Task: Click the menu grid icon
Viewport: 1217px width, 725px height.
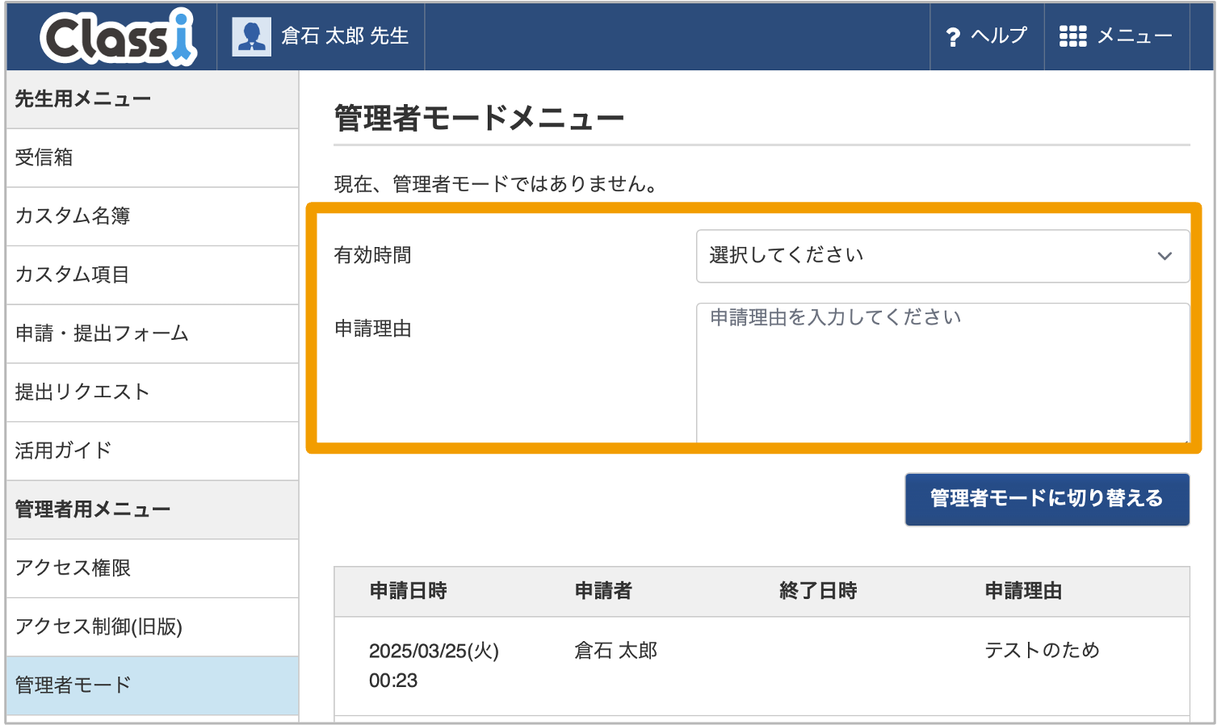Action: (x=1072, y=36)
